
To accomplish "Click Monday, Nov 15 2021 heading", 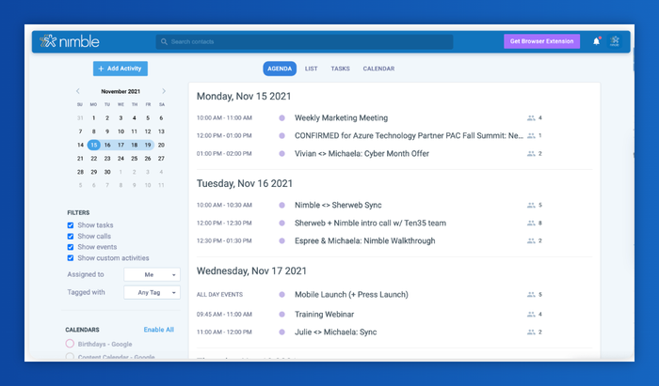I will click(x=244, y=97).
